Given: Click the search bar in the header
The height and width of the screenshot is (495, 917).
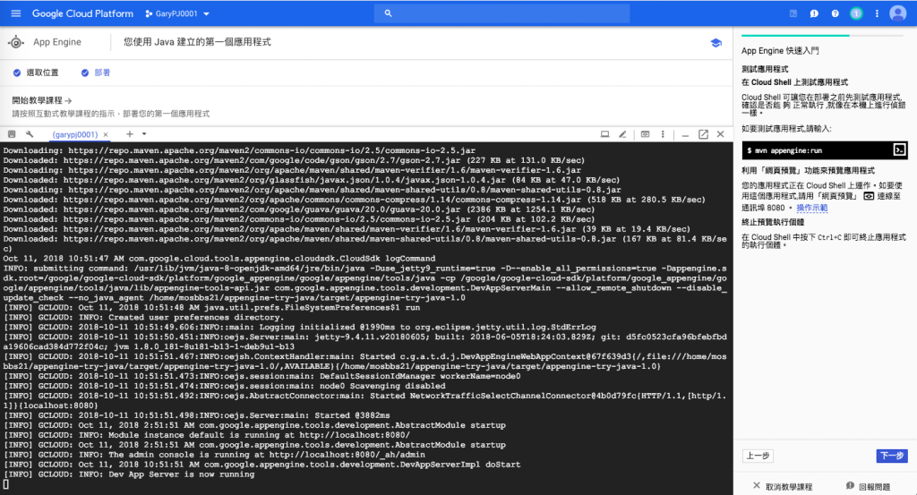Looking at the screenshot, I should tap(501, 13).
